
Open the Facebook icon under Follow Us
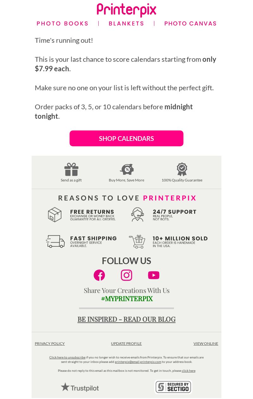point(99,275)
